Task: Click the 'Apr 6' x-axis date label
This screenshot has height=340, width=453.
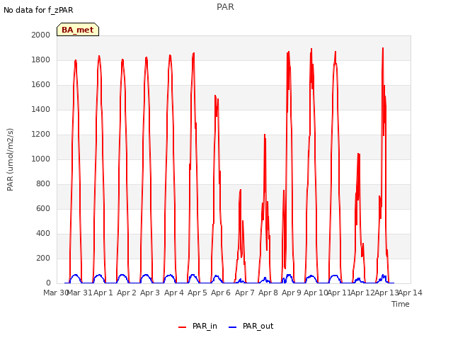Action: click(x=221, y=293)
